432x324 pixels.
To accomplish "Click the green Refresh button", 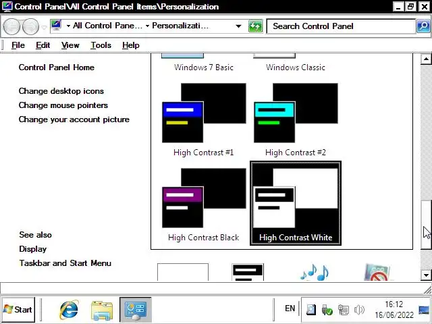I will 255,26.
